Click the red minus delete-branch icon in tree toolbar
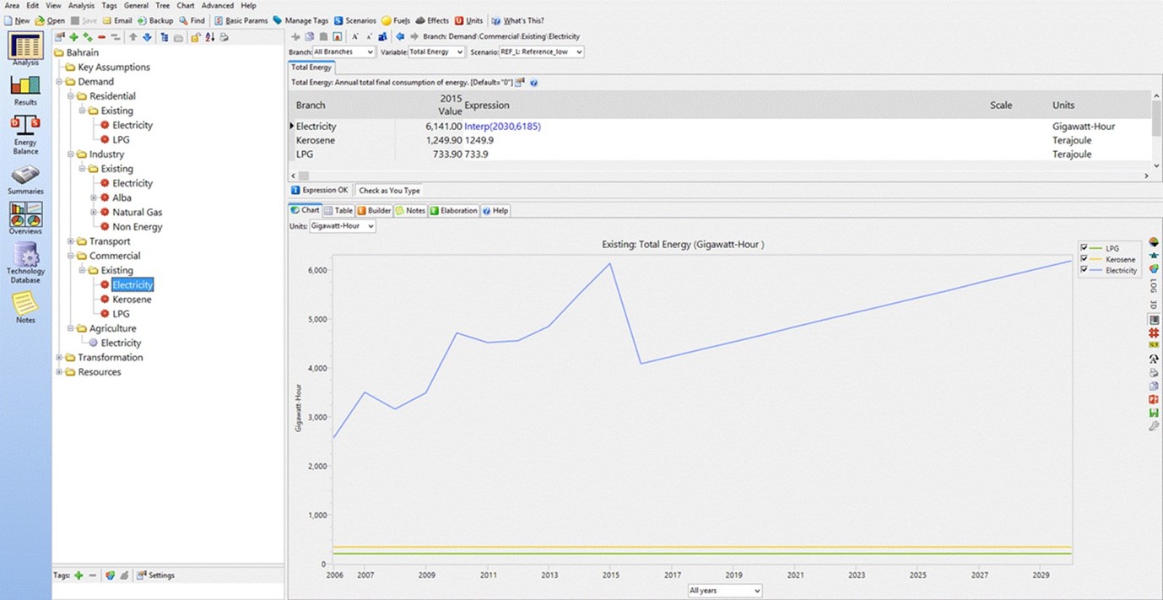This screenshot has height=600, width=1163. pyautogui.click(x=102, y=37)
